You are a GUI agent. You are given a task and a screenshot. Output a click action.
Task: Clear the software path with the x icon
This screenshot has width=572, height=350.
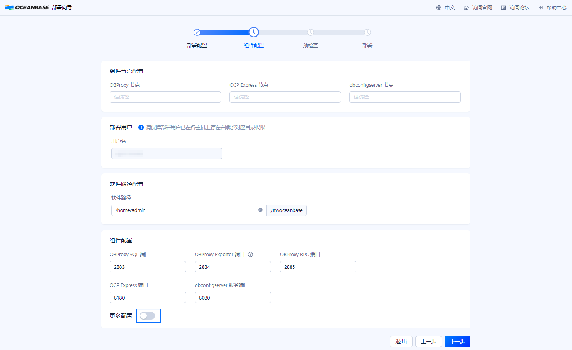click(x=260, y=210)
